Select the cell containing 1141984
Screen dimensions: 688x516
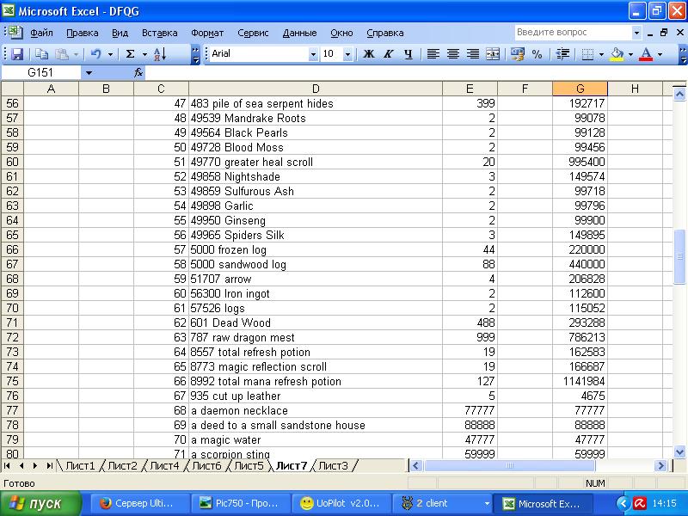point(580,381)
